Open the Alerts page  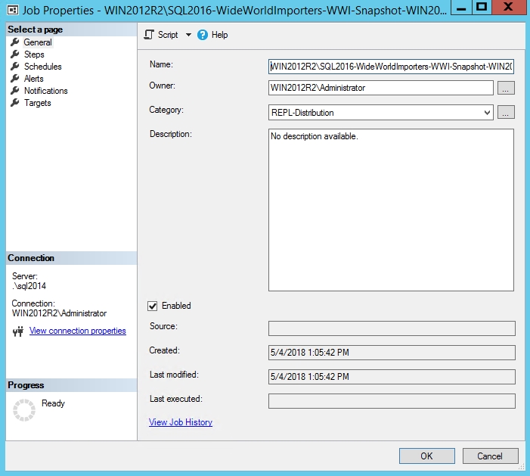tap(34, 79)
